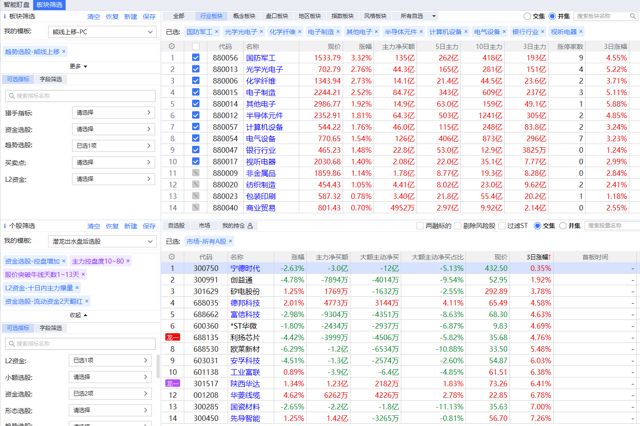Viewport: 640px width, 426px height.
Task: Click search icon in sector name search box
Action: coord(633,16)
